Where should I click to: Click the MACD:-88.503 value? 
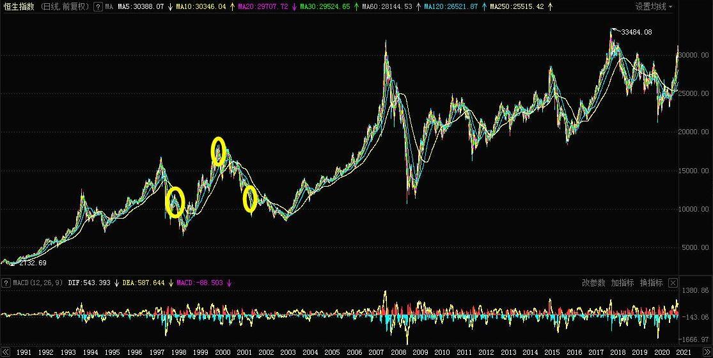(200, 283)
